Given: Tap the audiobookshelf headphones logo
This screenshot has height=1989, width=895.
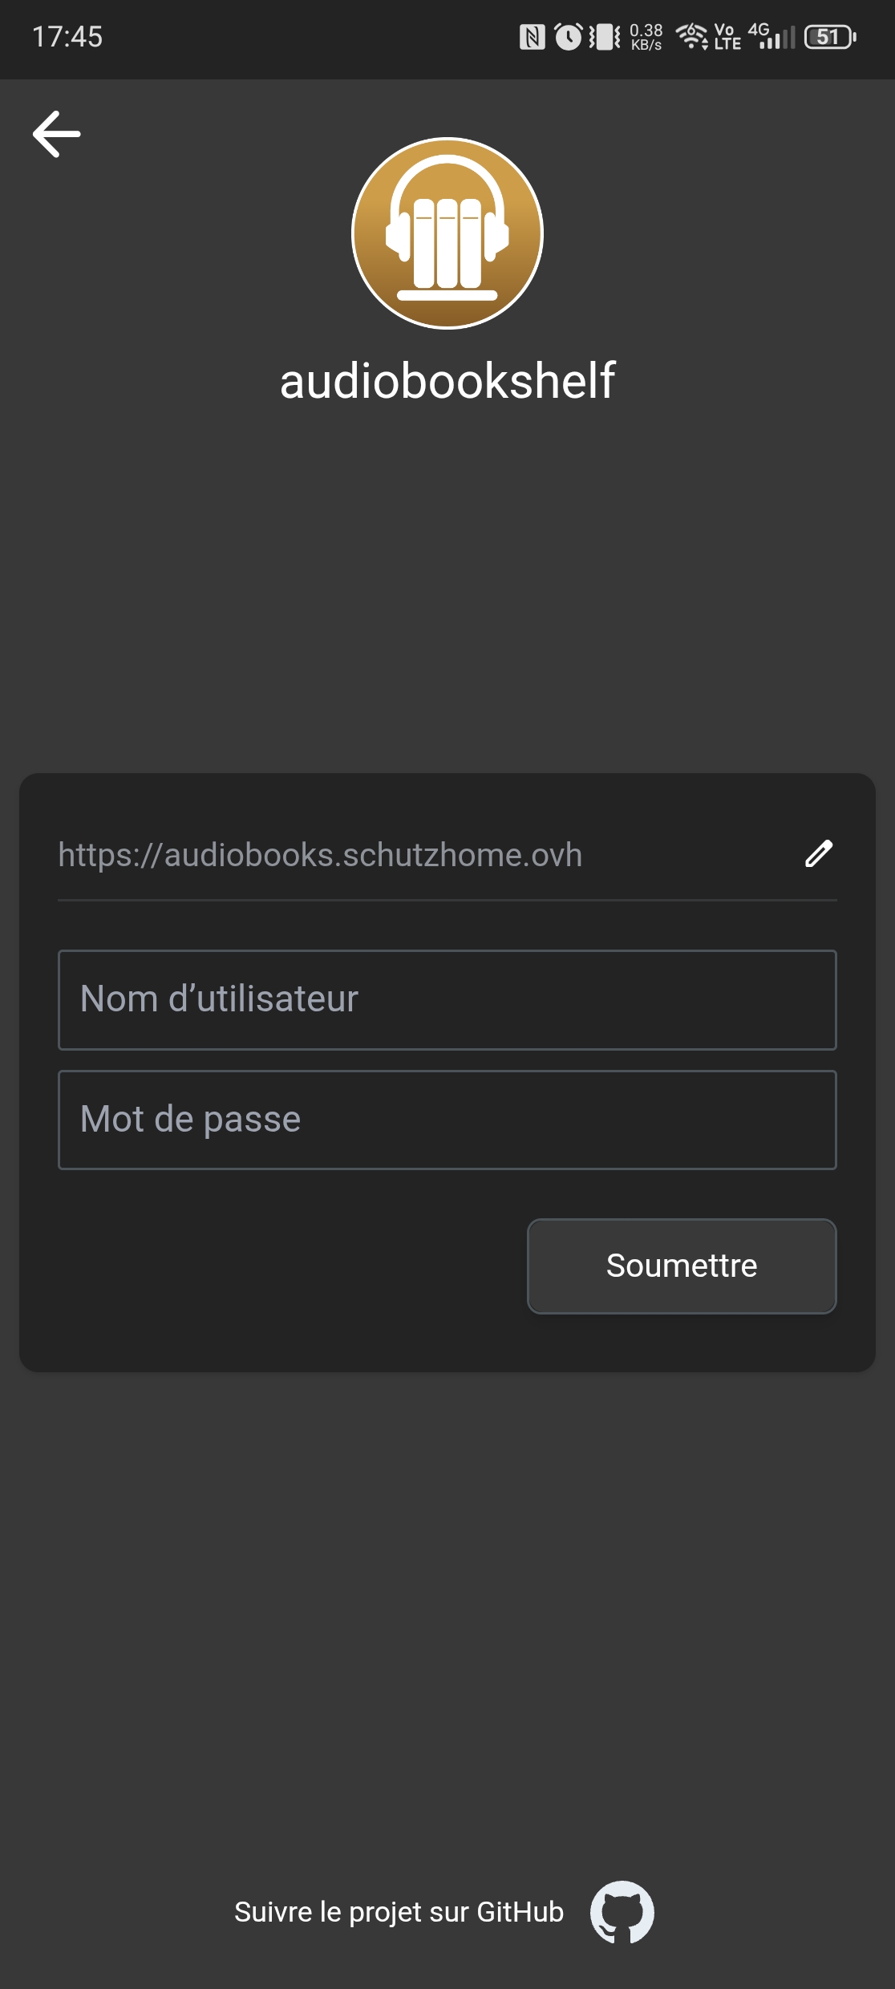Looking at the screenshot, I should (447, 233).
